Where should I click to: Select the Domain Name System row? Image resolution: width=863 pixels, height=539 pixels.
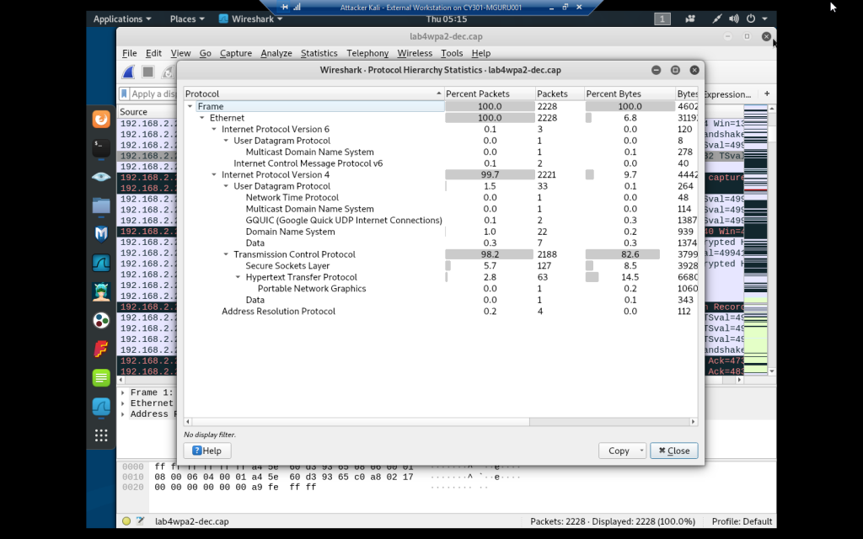click(x=440, y=232)
